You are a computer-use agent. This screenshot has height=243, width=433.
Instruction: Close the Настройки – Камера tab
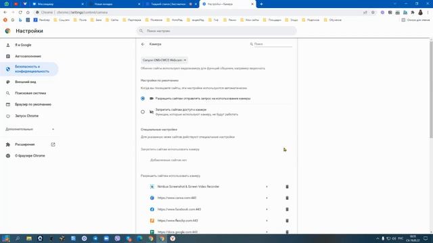[x=252, y=4]
